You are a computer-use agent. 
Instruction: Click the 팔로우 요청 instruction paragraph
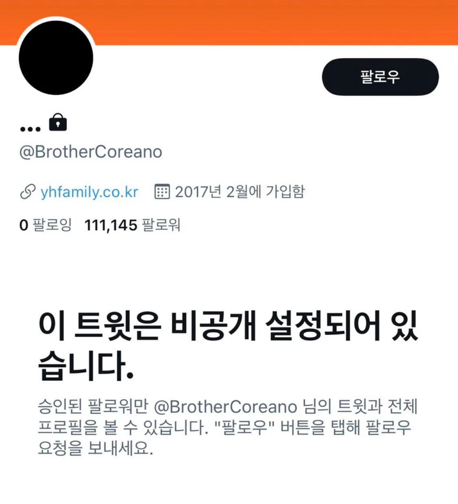[x=228, y=428]
